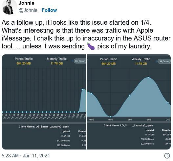
Task: Click the eggplant emoji in tweet
Action: [91, 46]
